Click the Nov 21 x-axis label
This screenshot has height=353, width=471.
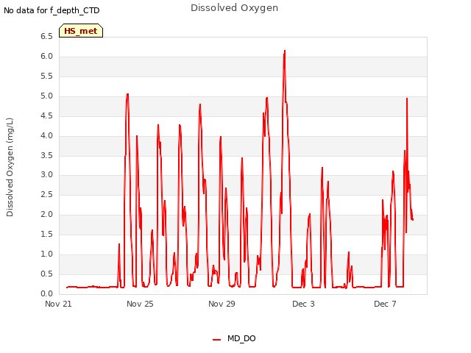58,304
